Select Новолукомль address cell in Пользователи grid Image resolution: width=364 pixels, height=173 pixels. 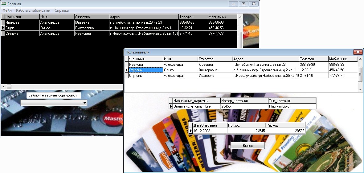[266, 76]
